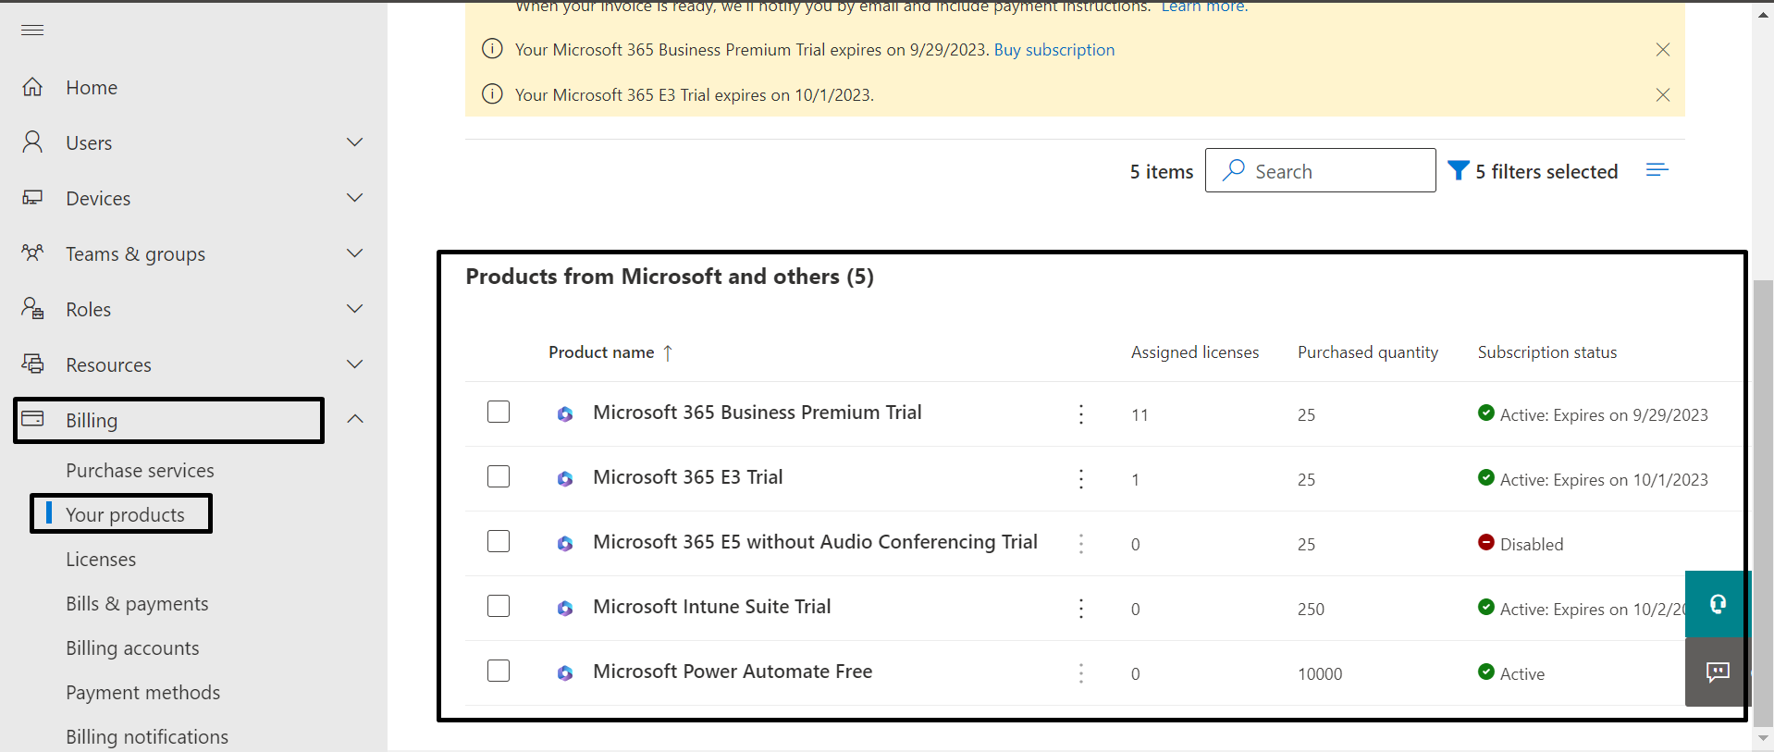The width and height of the screenshot is (1774, 752).
Task: Click the scrollbar down arrow
Action: pyautogui.click(x=1764, y=739)
